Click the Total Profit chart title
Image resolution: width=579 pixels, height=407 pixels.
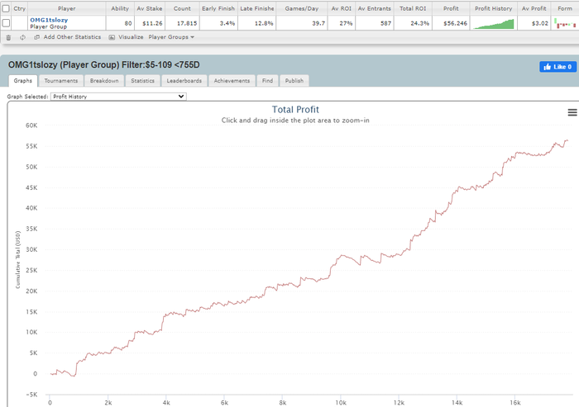click(x=295, y=110)
